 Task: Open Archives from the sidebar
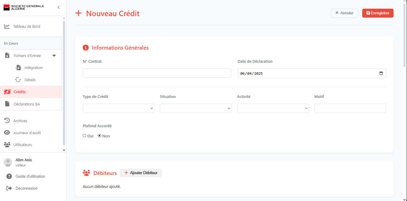point(7,120)
